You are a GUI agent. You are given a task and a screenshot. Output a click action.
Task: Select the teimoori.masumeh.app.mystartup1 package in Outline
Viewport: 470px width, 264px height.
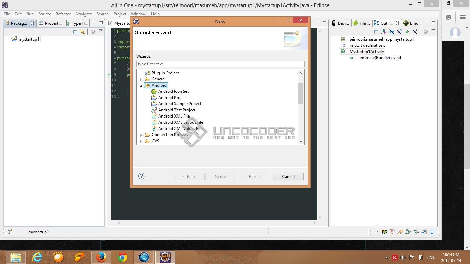click(x=377, y=39)
